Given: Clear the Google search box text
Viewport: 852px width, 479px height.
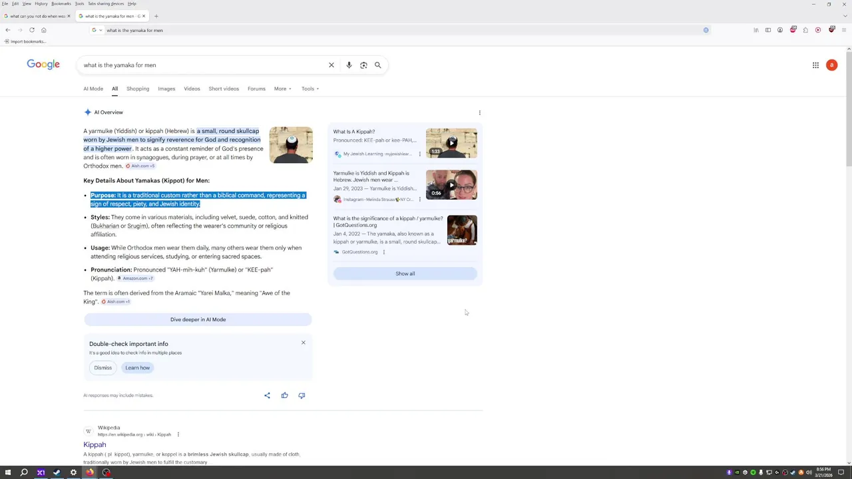Looking at the screenshot, I should click(331, 65).
